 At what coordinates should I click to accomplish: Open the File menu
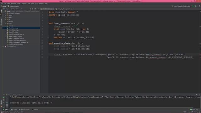[x=1, y=3]
